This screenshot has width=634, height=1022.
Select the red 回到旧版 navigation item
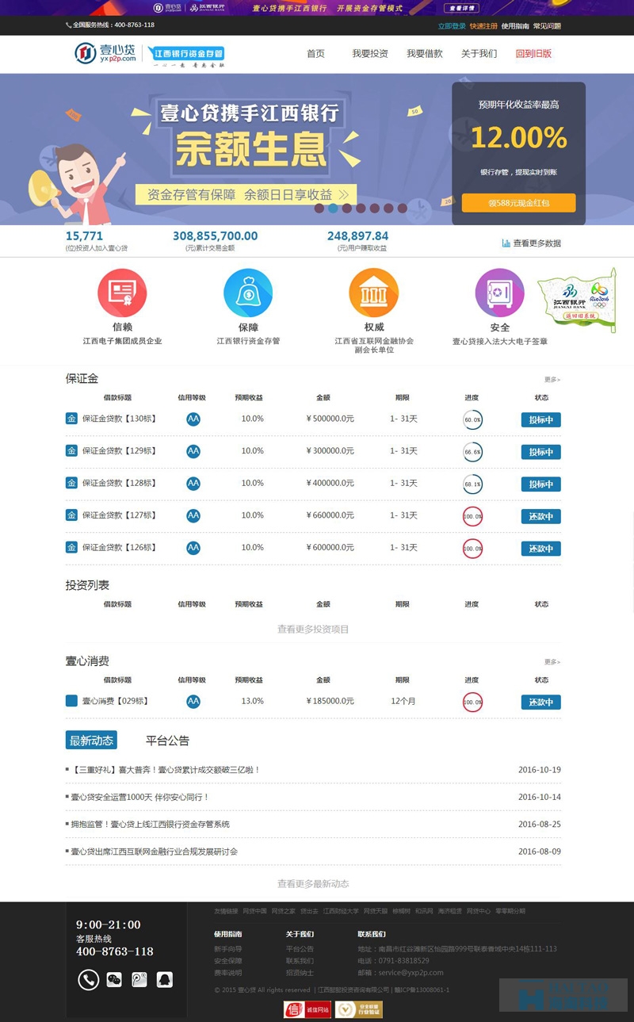coord(533,54)
